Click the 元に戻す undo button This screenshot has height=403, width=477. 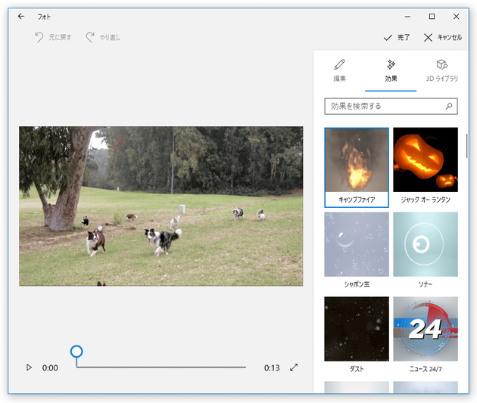tap(53, 37)
